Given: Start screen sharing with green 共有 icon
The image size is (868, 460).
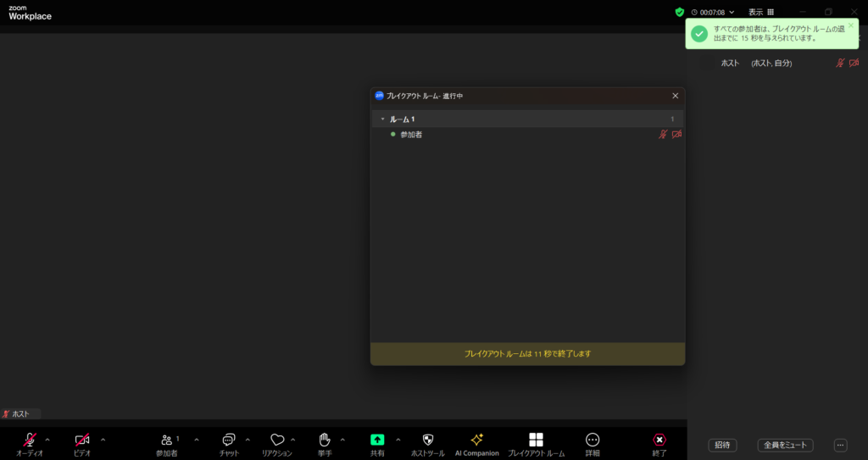Looking at the screenshot, I should pos(377,440).
